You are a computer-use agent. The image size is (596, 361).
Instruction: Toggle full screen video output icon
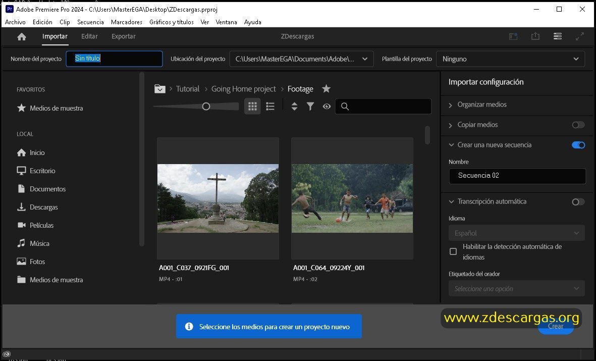[580, 36]
